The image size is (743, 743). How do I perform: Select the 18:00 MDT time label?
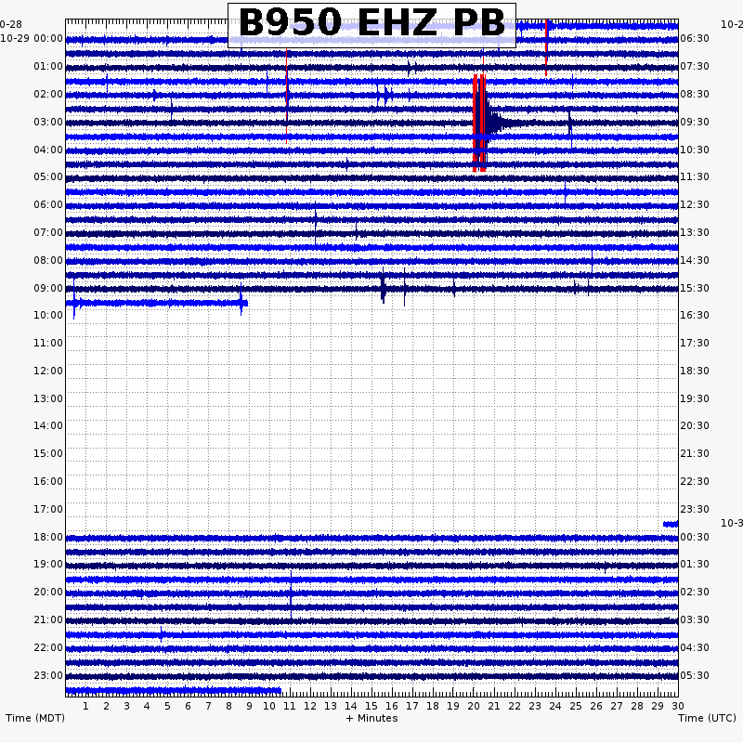[48, 538]
